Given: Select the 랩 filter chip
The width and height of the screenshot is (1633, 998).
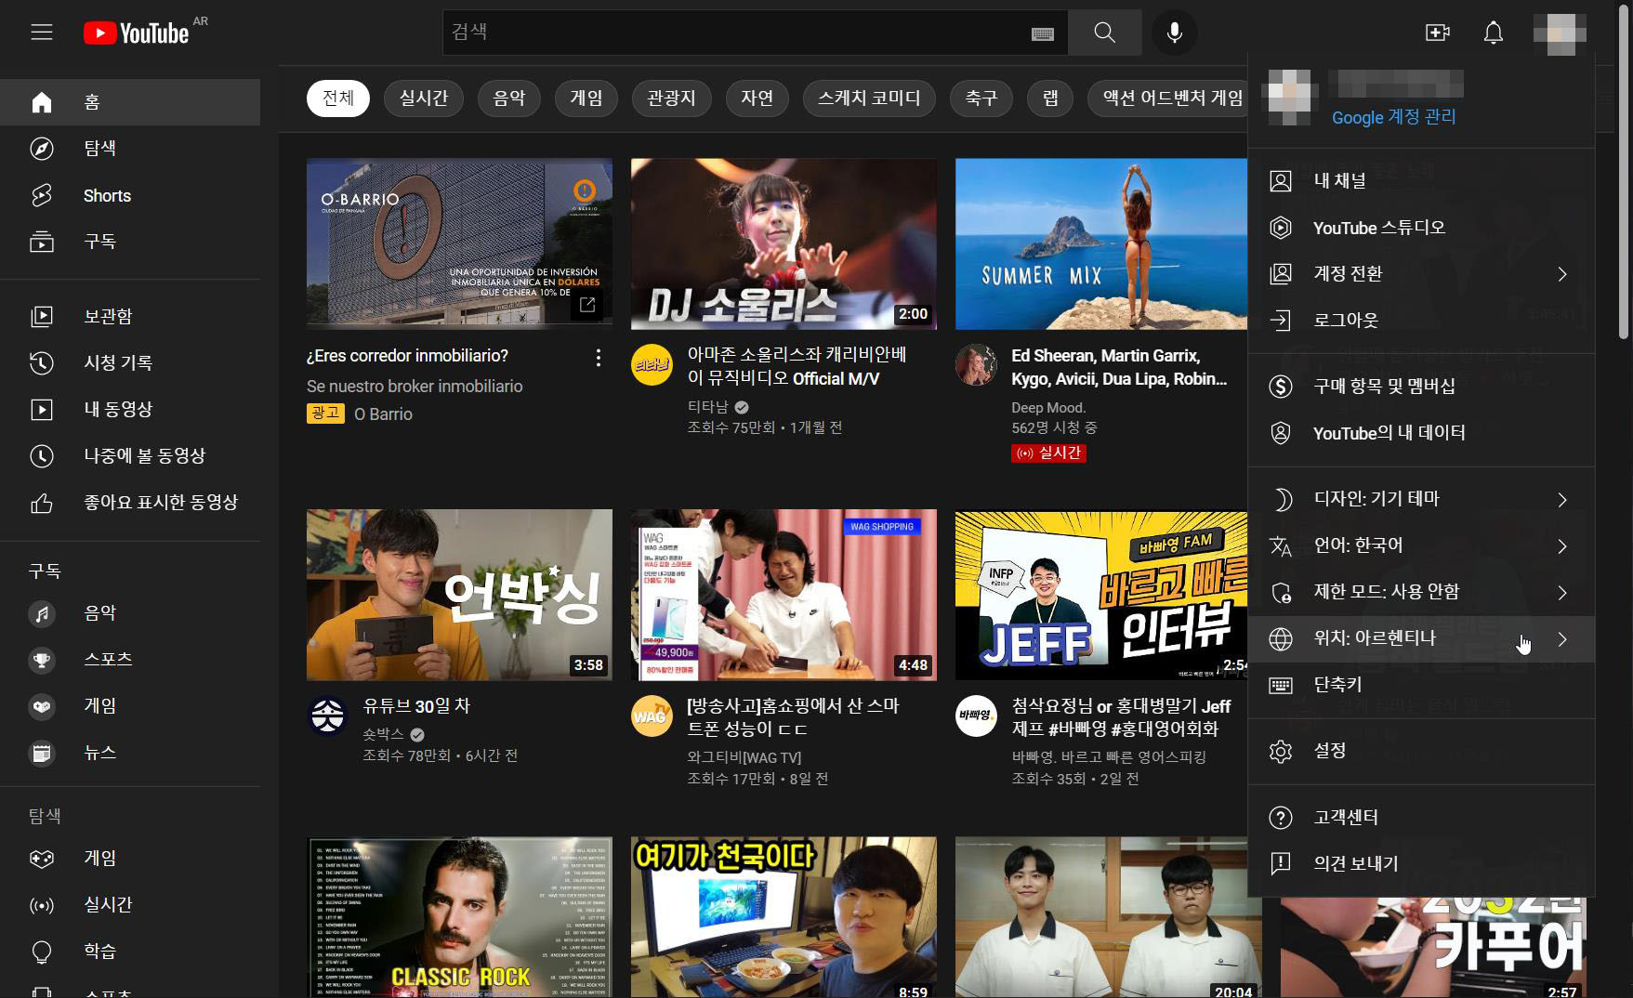Looking at the screenshot, I should pyautogui.click(x=1050, y=98).
